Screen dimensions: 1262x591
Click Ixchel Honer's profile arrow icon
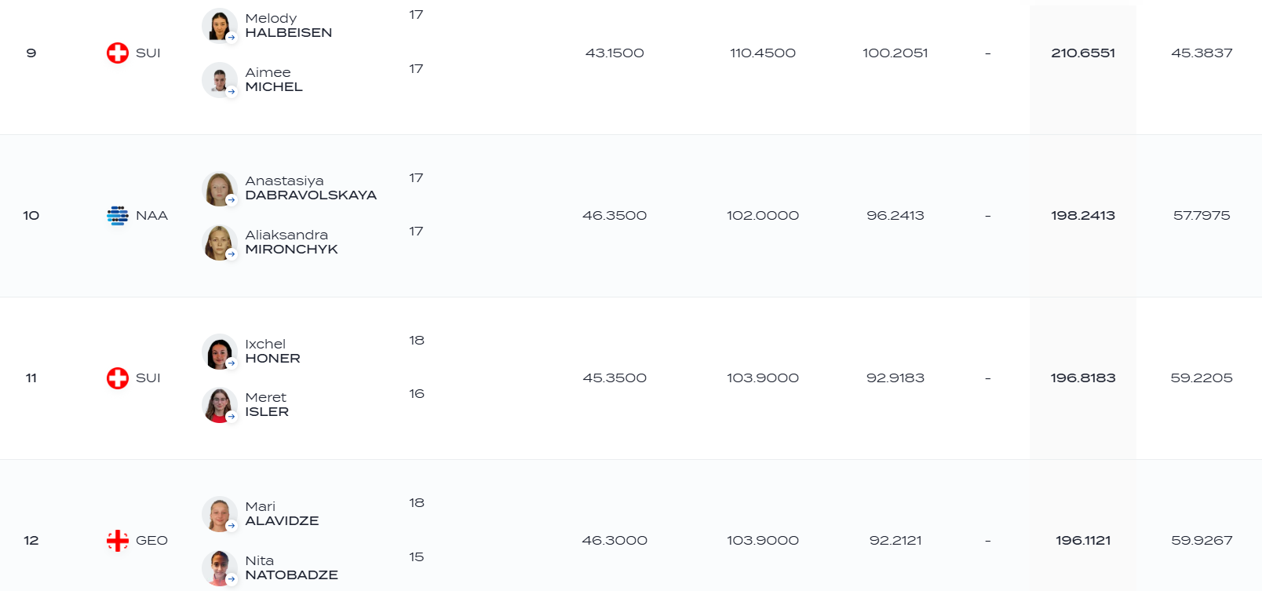pos(232,363)
